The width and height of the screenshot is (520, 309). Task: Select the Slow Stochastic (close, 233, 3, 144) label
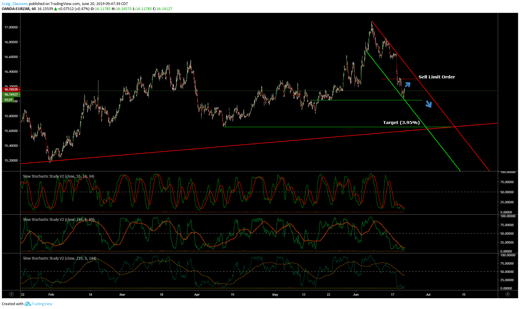coord(60,258)
